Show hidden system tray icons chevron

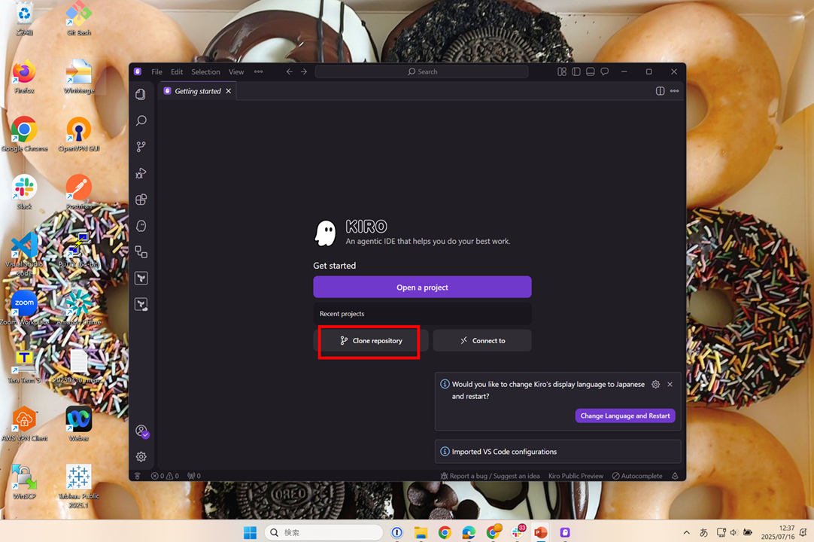click(x=686, y=532)
